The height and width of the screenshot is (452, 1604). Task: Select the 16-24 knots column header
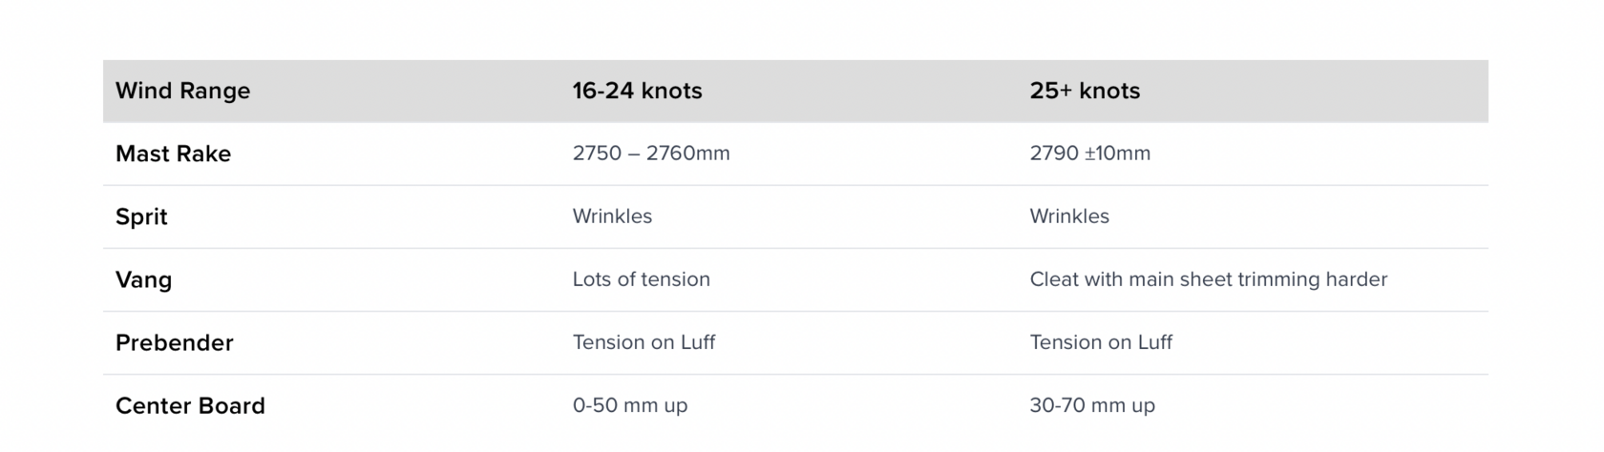point(637,91)
